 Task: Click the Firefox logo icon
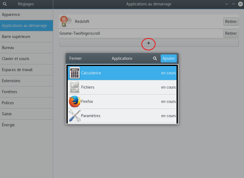click(75, 102)
